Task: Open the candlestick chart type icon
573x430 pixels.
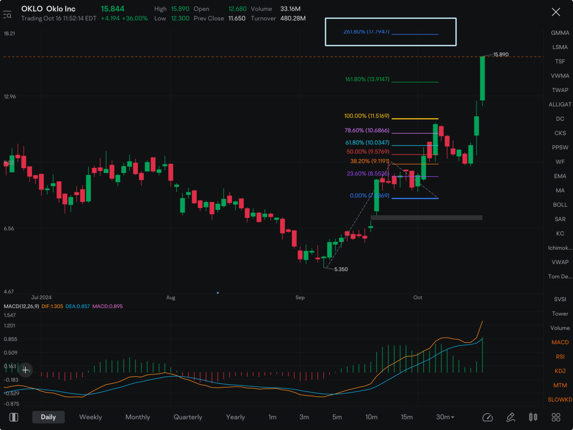Action: pos(533,417)
